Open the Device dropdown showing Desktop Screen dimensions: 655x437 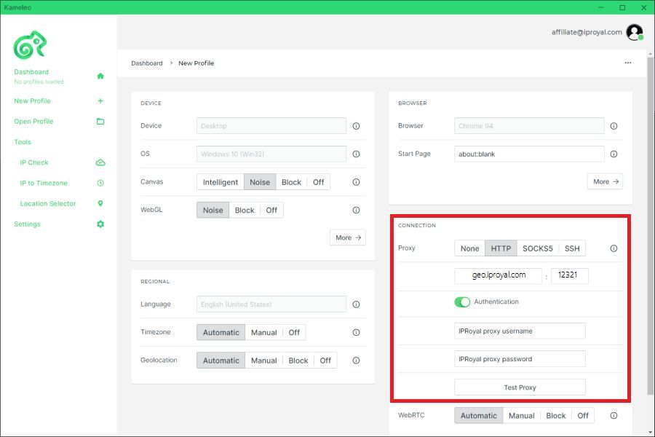coord(271,126)
